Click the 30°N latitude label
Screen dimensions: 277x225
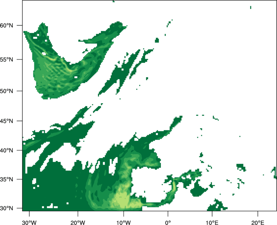[x=6, y=208]
